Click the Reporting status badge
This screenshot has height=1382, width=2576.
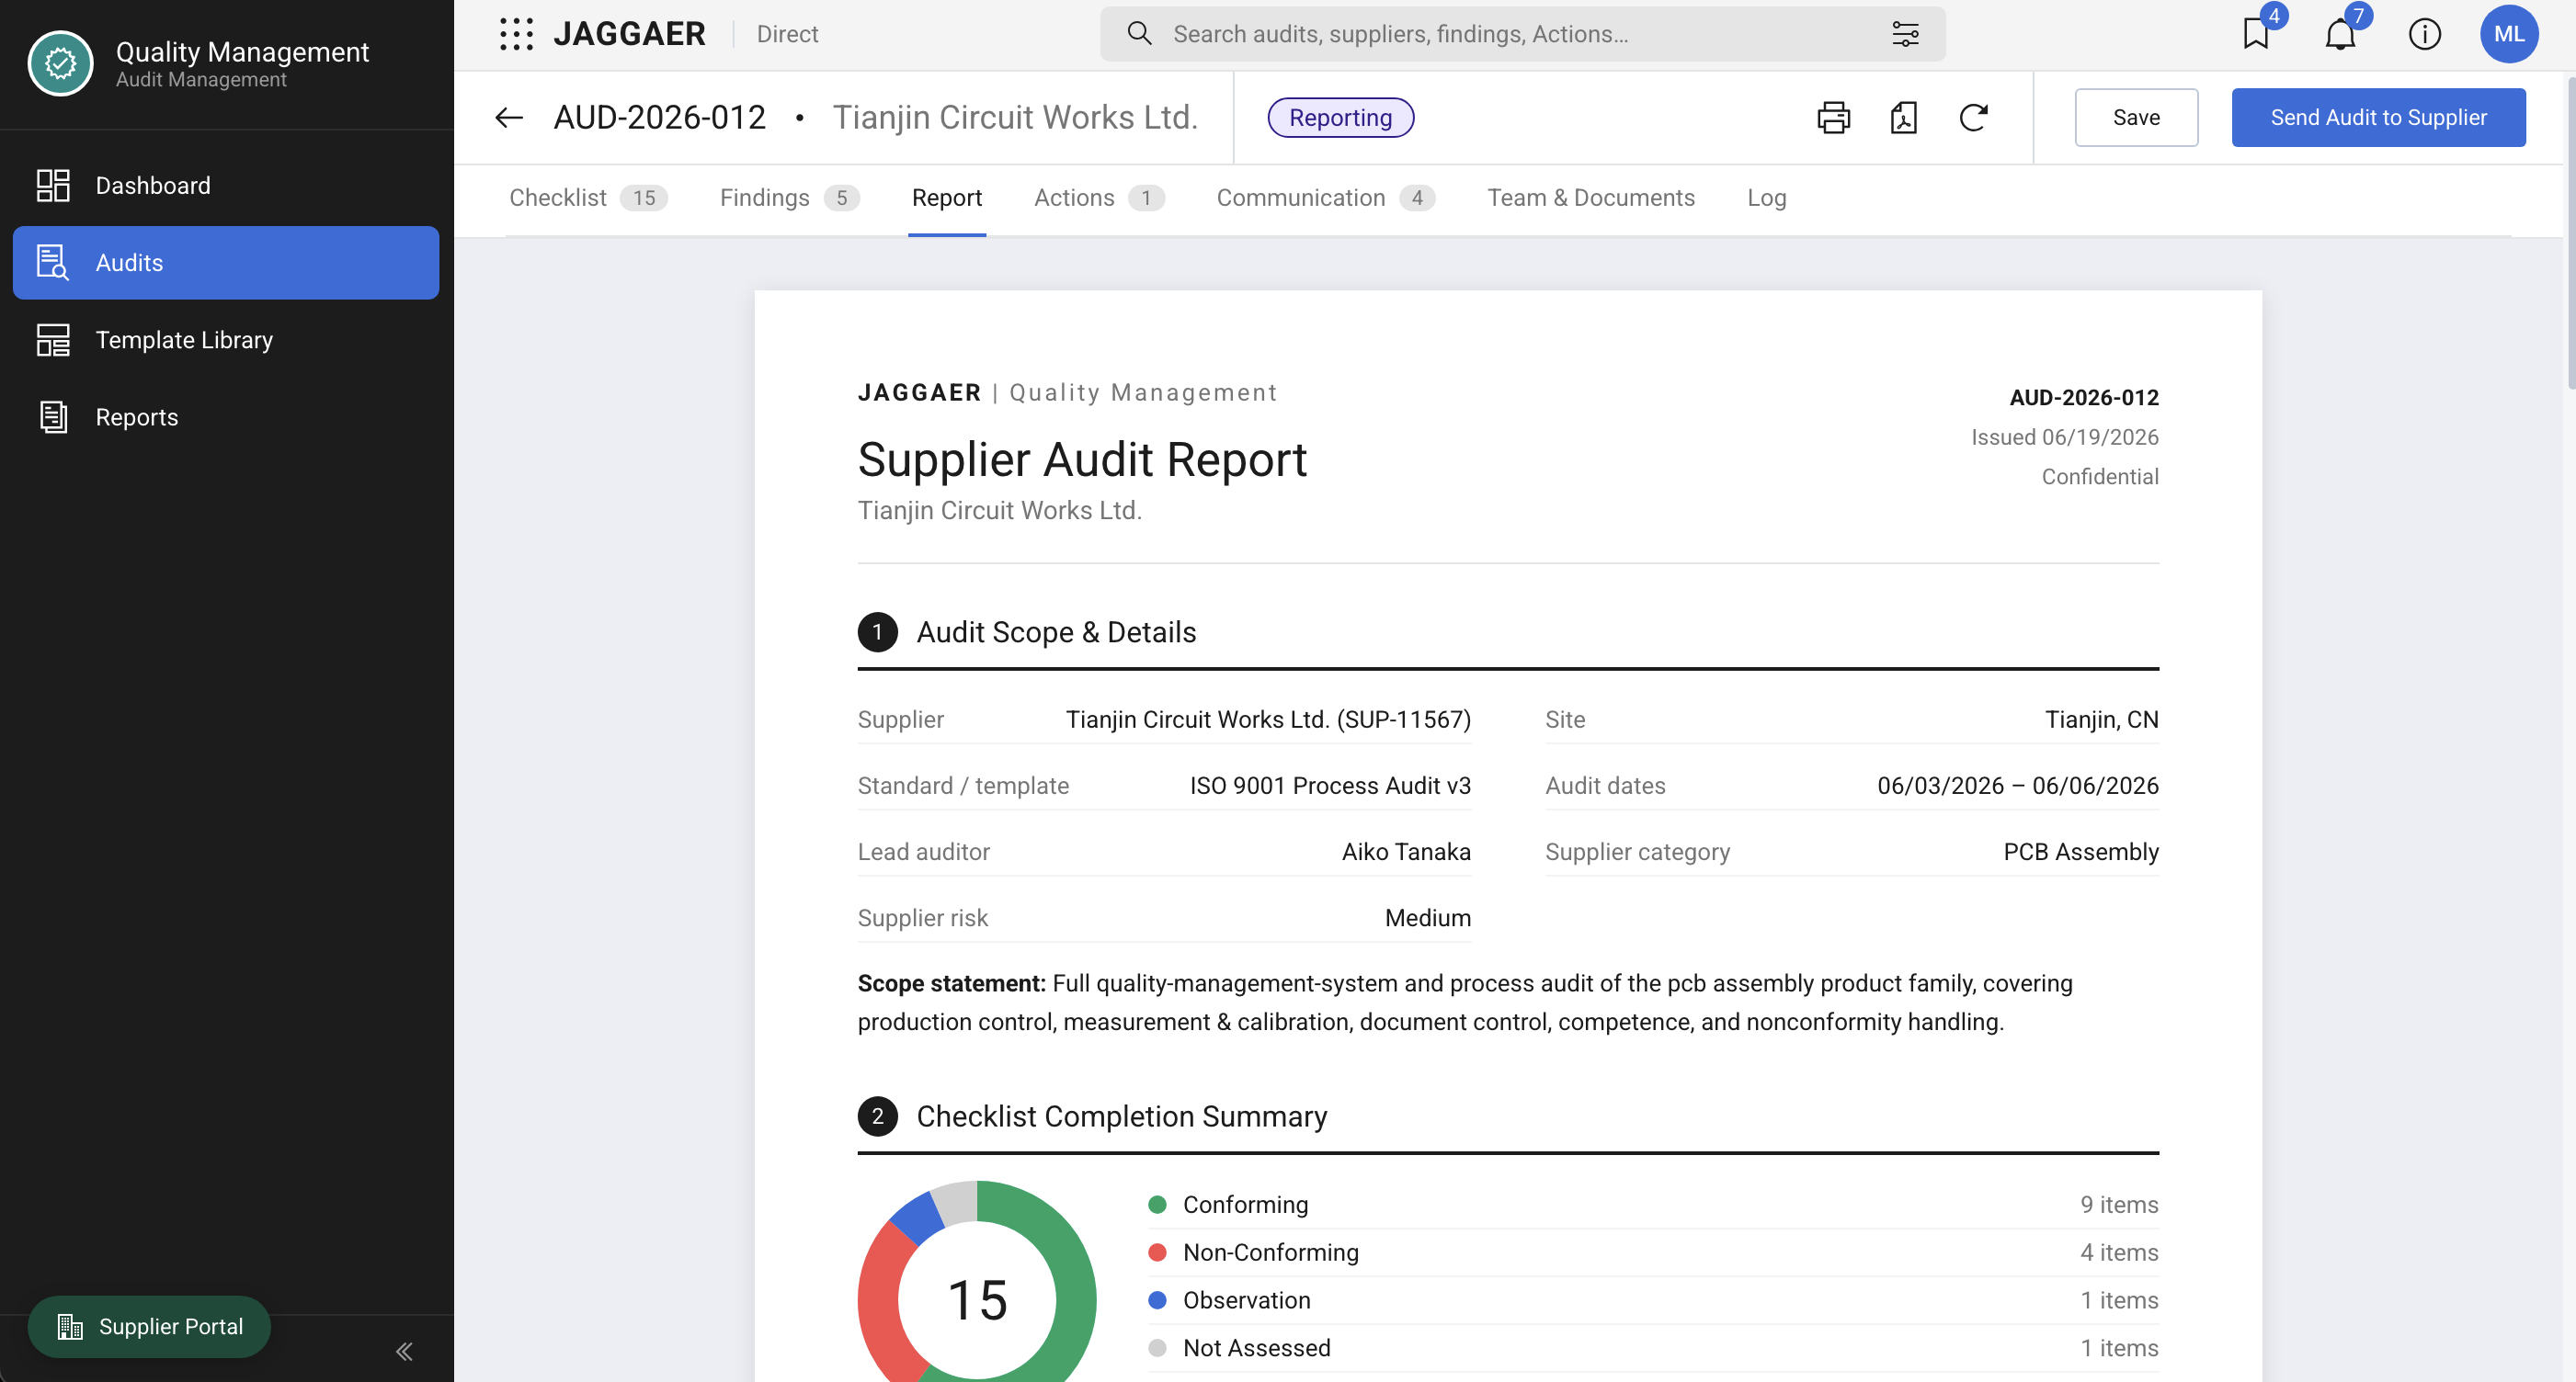click(x=1340, y=118)
